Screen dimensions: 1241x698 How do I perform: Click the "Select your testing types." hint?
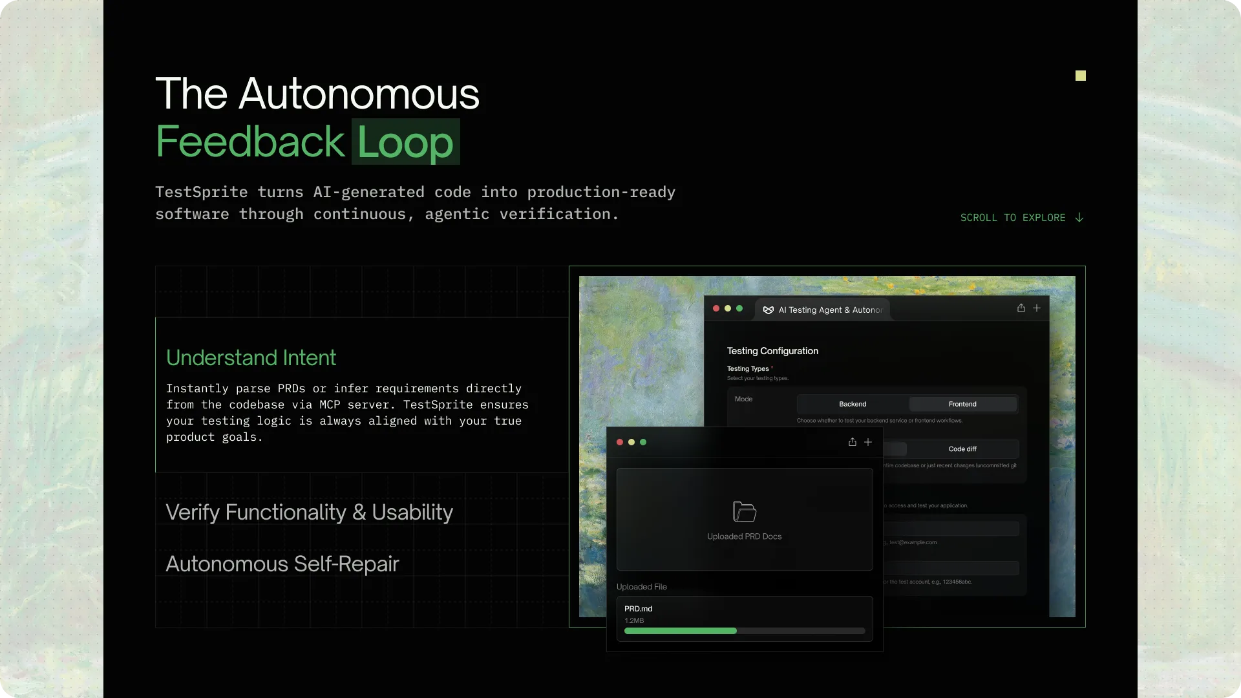758,378
